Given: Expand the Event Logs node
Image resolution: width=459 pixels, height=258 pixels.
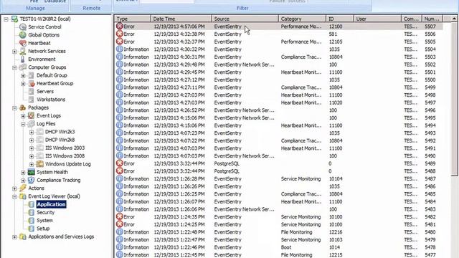Looking at the screenshot, I should pyautogui.click(x=23, y=116).
